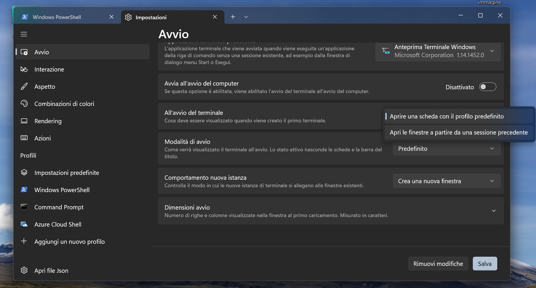Click the PowerShell icon in first tab

coord(25,17)
